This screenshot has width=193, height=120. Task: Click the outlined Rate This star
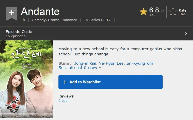(x=173, y=12)
